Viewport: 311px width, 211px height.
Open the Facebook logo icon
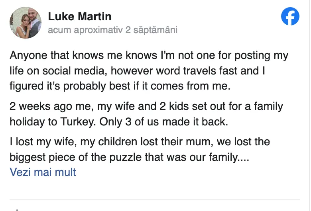[x=290, y=16]
